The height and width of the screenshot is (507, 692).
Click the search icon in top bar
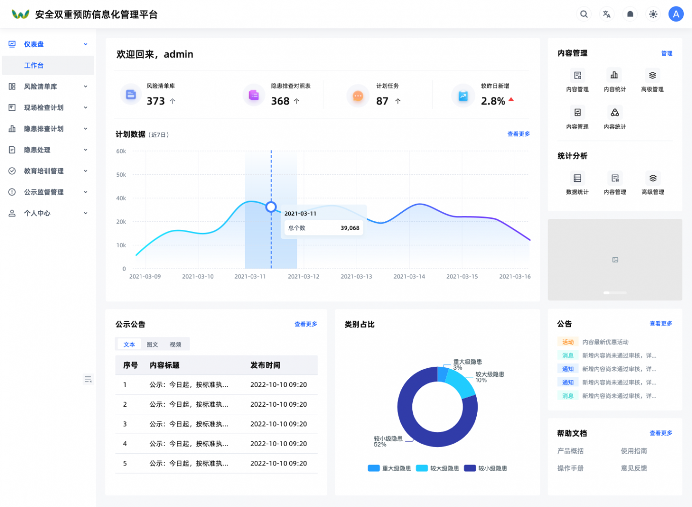[x=584, y=14]
